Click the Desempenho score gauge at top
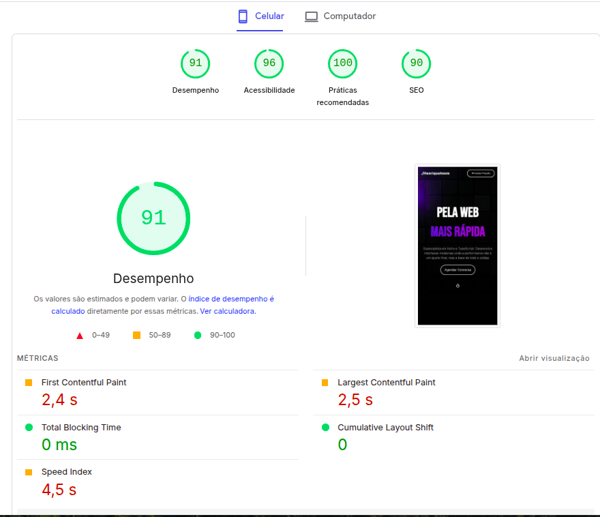The height and width of the screenshot is (517, 600). [x=196, y=64]
